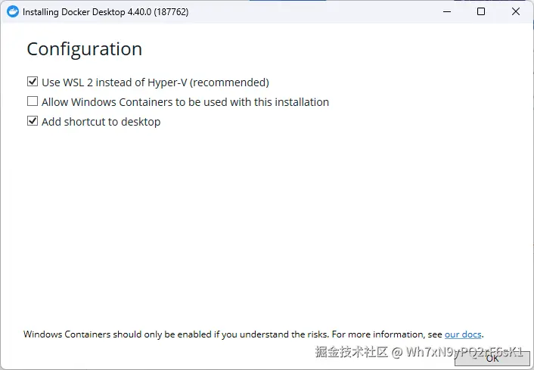
Task: Minimize the Docker installer window
Action: (447, 11)
